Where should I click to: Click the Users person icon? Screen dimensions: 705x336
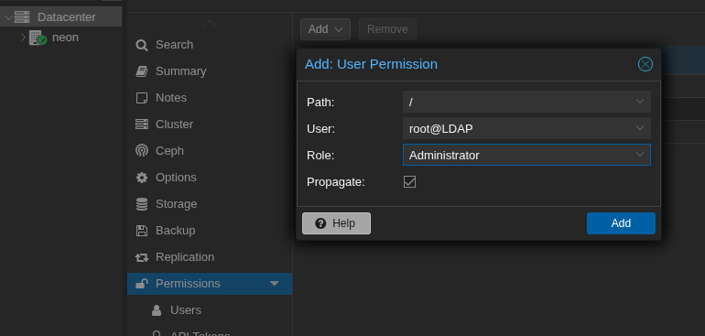(157, 310)
